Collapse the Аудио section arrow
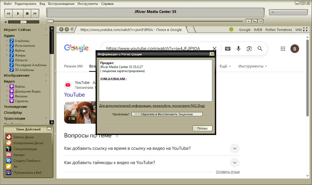This screenshot has height=185, width=312. [x=46, y=35]
